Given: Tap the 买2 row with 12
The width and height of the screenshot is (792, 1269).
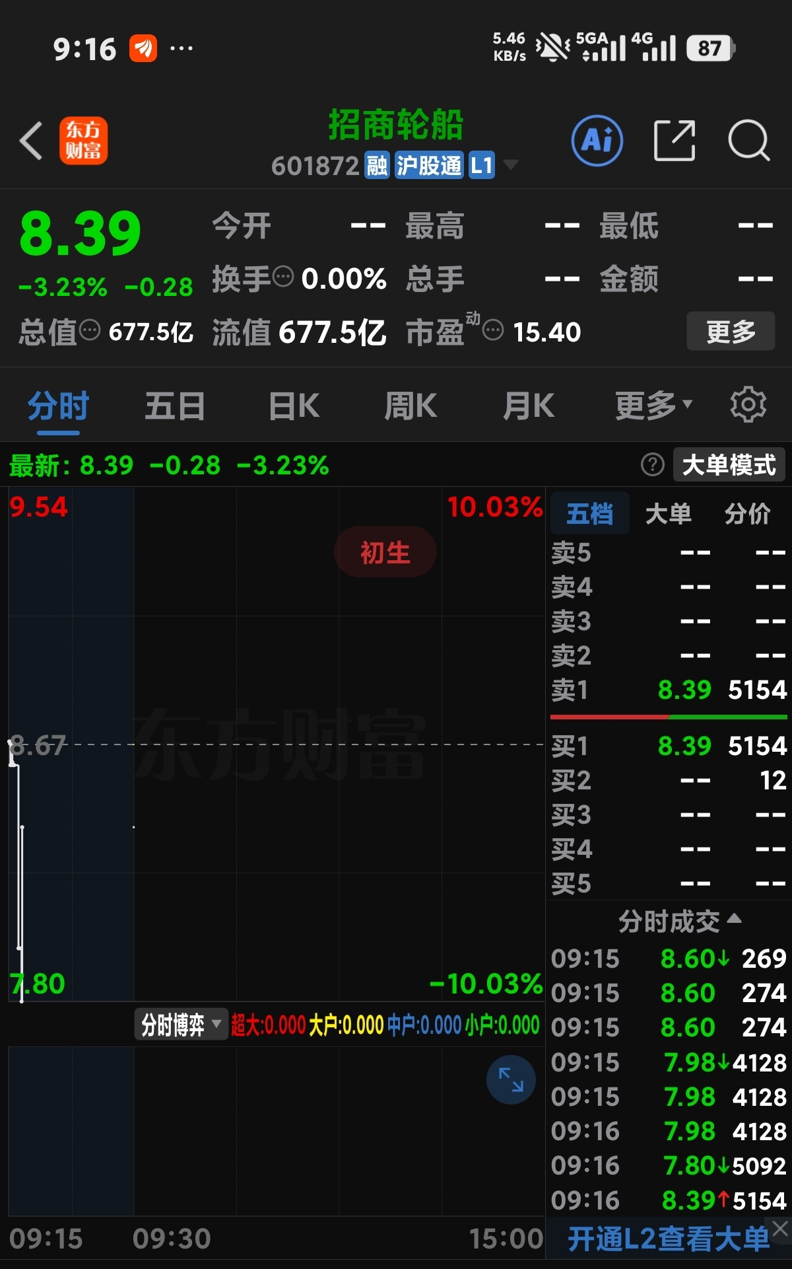Looking at the screenshot, I should (669, 780).
